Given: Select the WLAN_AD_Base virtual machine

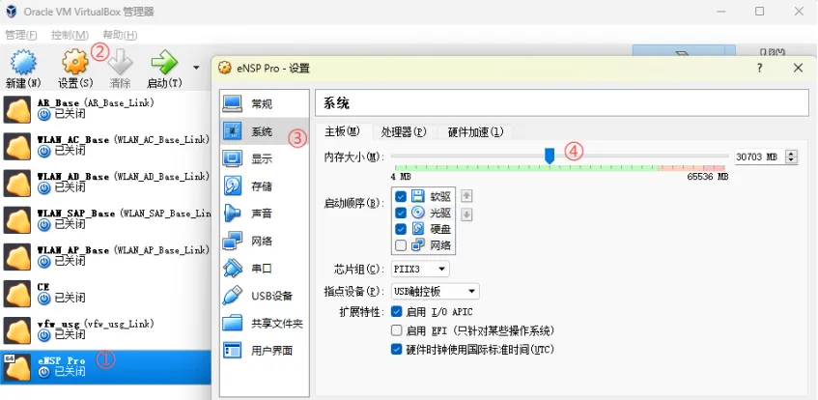Looking at the screenshot, I should [x=106, y=183].
